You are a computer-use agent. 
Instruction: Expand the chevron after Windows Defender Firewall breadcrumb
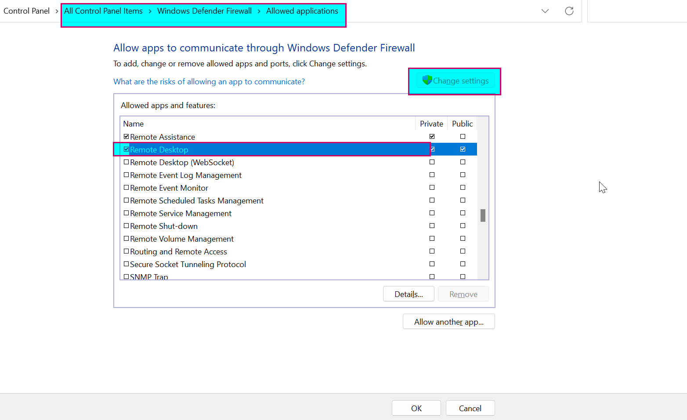pyautogui.click(x=259, y=11)
